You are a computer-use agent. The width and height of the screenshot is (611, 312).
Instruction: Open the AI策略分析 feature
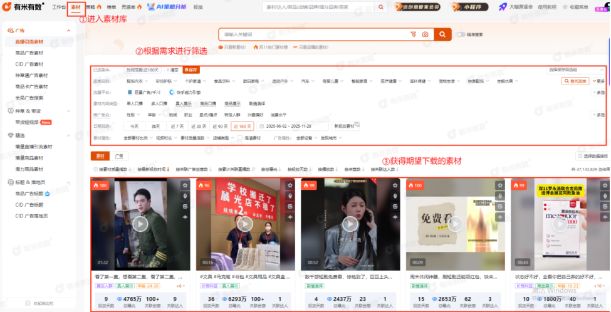pos(167,7)
